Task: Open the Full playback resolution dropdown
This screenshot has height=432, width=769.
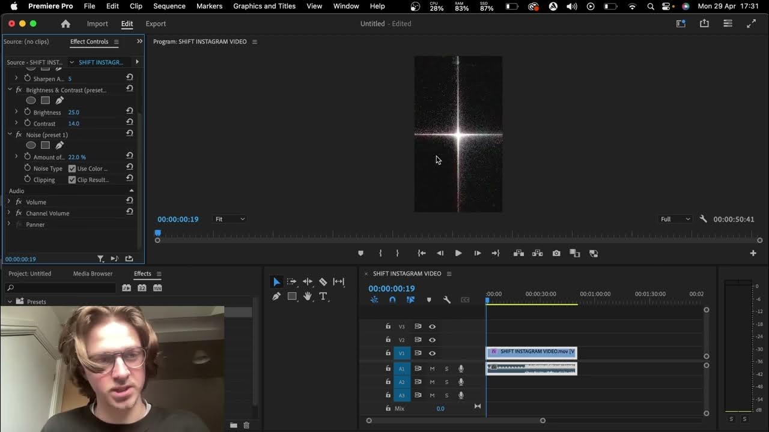Action: (675, 219)
